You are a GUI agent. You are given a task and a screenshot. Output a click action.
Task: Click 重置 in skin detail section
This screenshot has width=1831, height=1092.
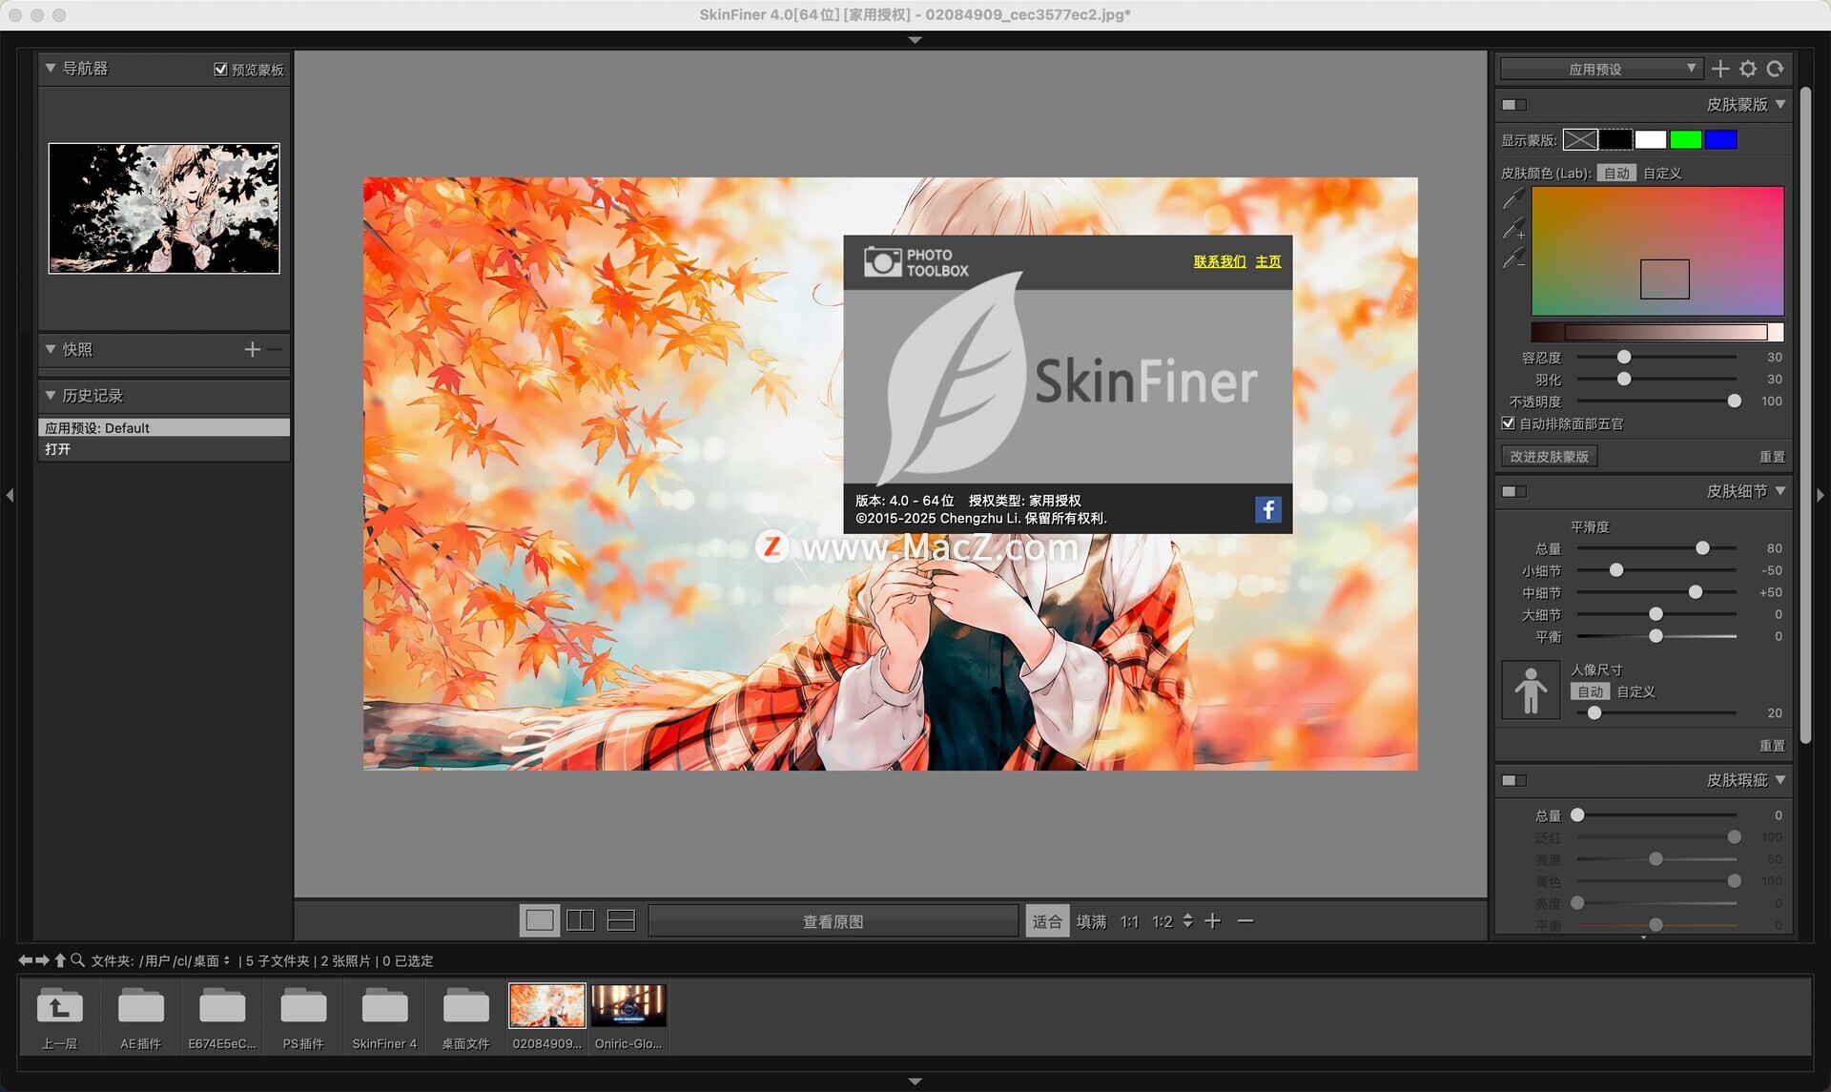(1772, 746)
